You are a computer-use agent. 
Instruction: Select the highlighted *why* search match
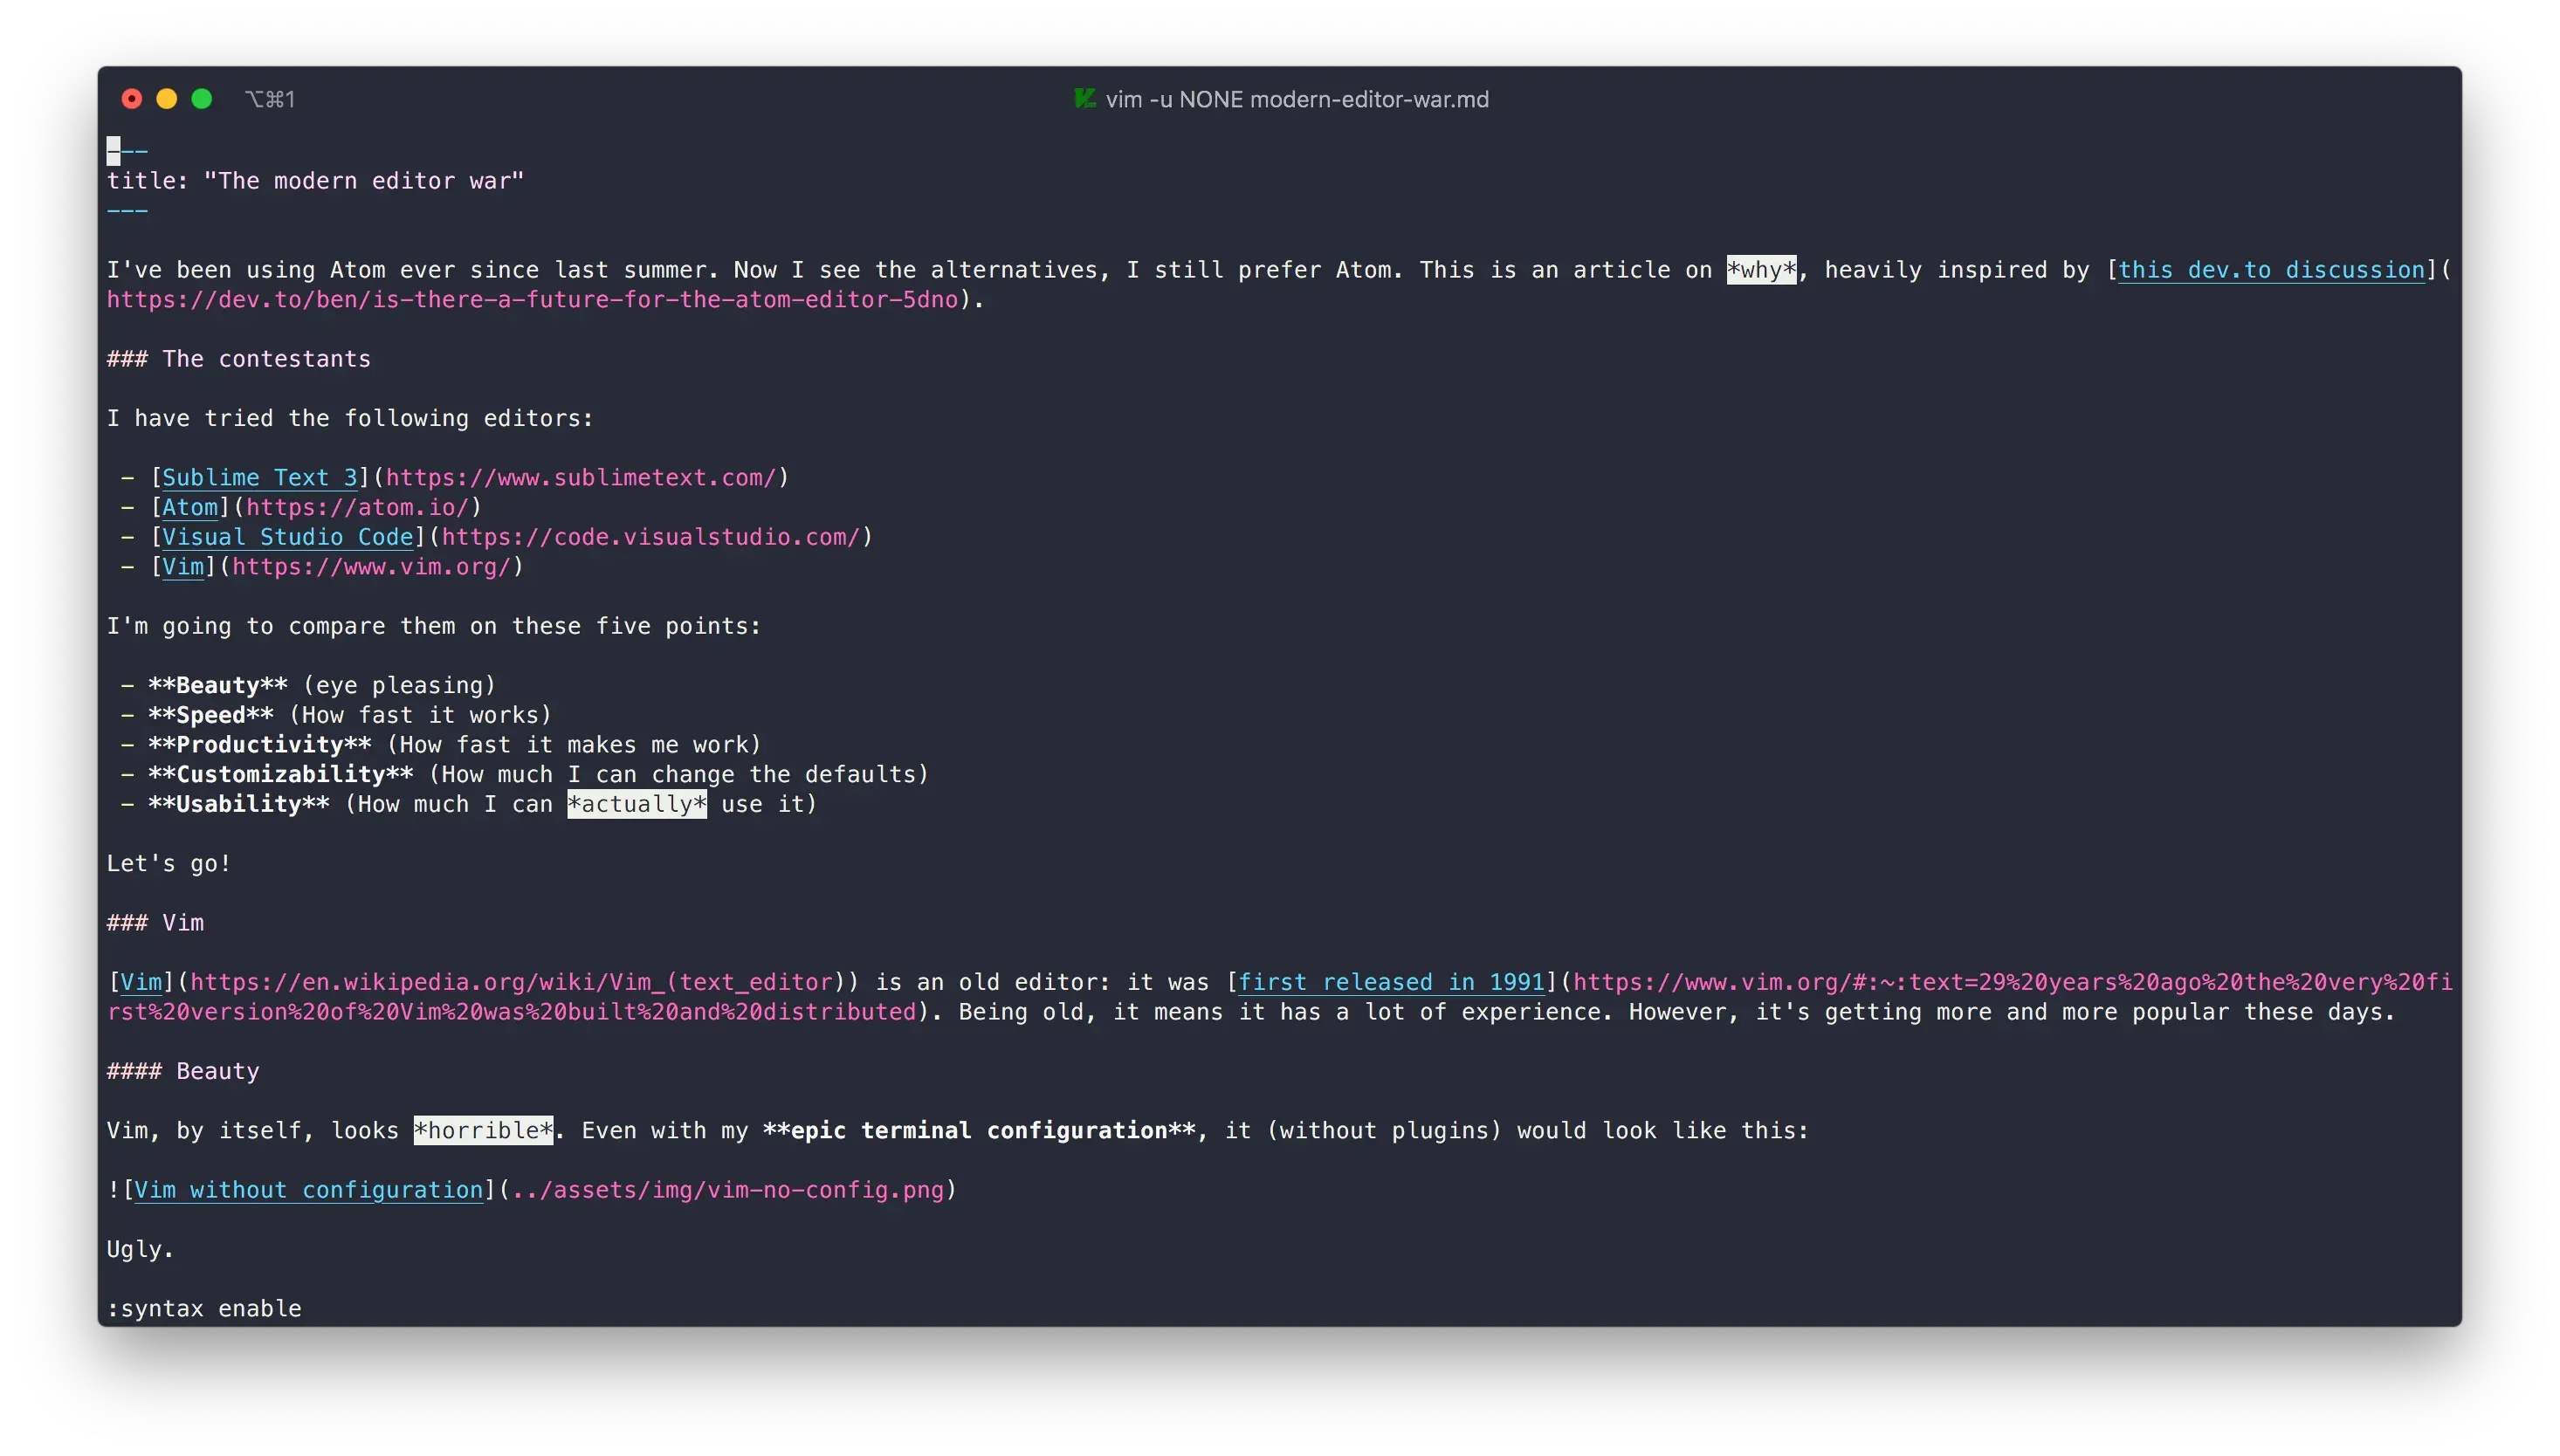1761,269
